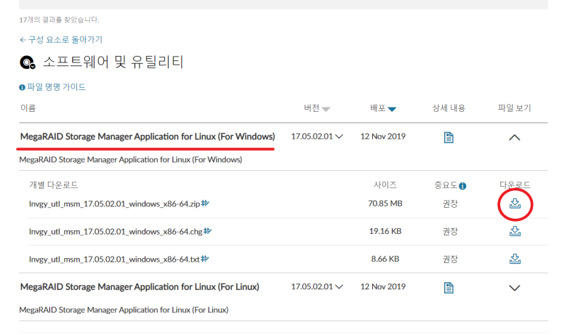Open details document for the For Linux package
This screenshot has height=335, width=562.
pos(449,287)
